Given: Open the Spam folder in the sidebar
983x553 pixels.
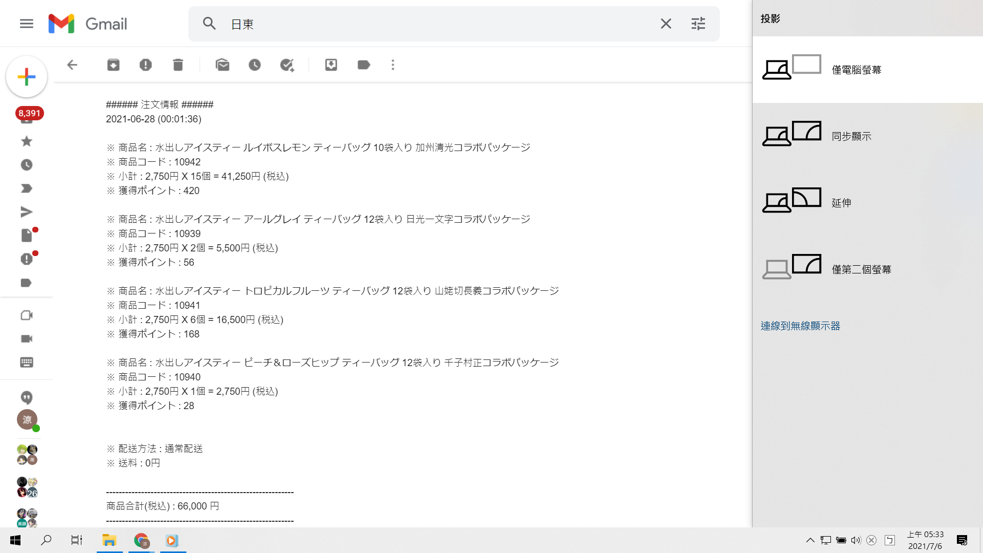Looking at the screenshot, I should (28, 258).
